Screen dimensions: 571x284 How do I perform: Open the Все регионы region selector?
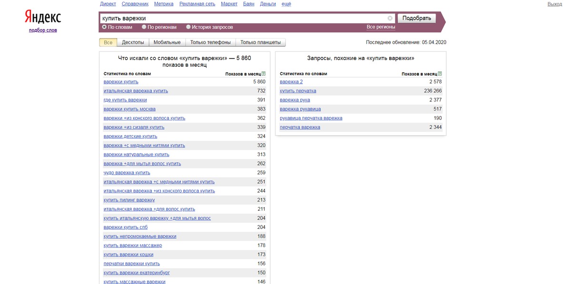tap(381, 27)
